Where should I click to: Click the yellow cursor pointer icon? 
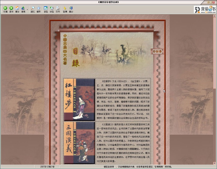tap(65, 9)
